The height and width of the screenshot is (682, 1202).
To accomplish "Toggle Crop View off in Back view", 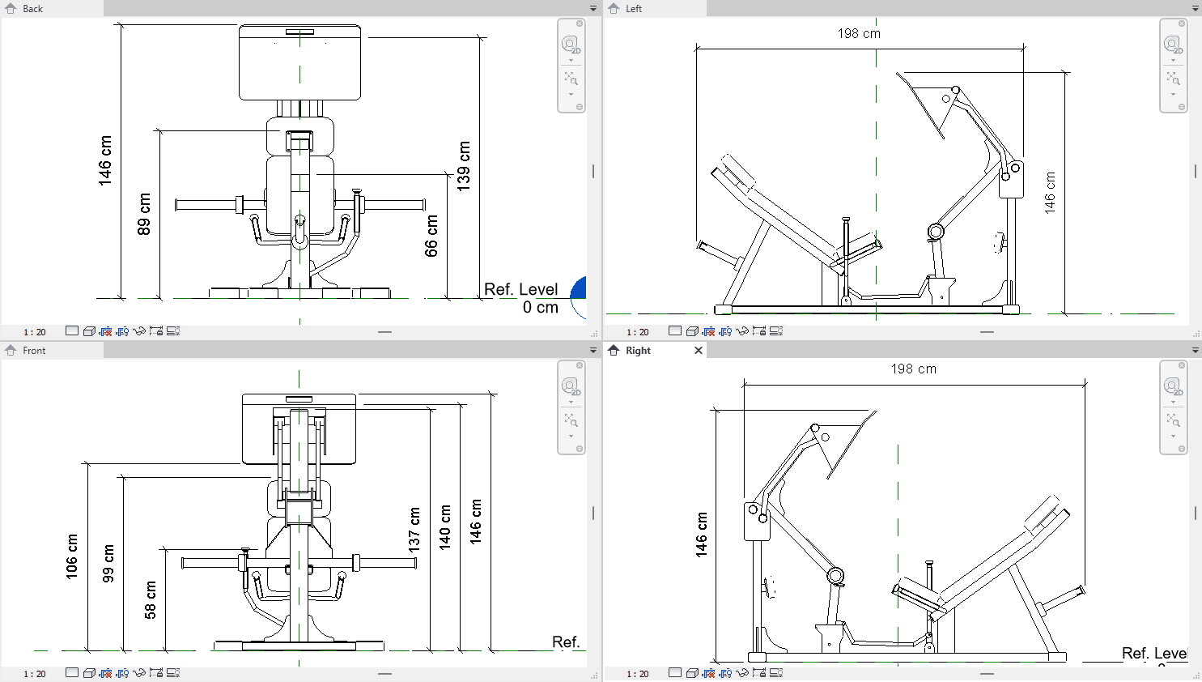I will point(106,331).
